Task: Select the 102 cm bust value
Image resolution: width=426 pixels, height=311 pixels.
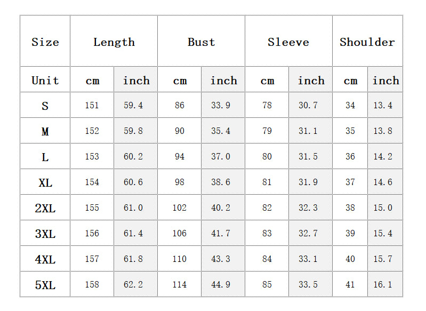Action: click(x=180, y=208)
